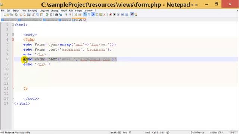Viewport: 239px width, 134px height.
Task: Click the Print toolbar icon
Action: click(x=28, y=15)
